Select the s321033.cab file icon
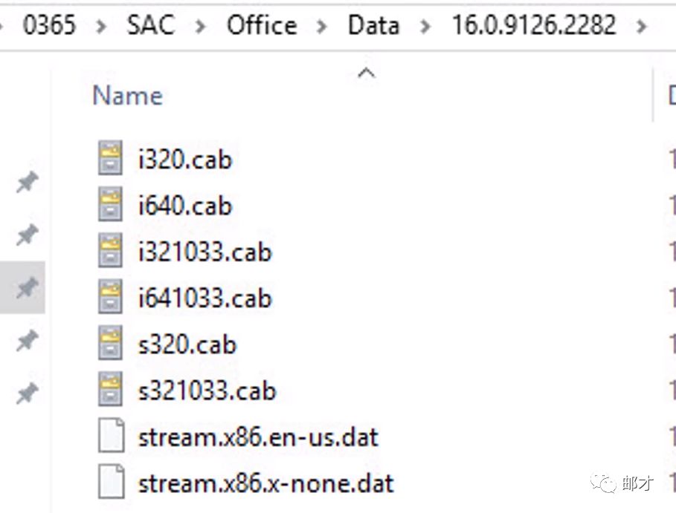The image size is (676, 513). 110,391
